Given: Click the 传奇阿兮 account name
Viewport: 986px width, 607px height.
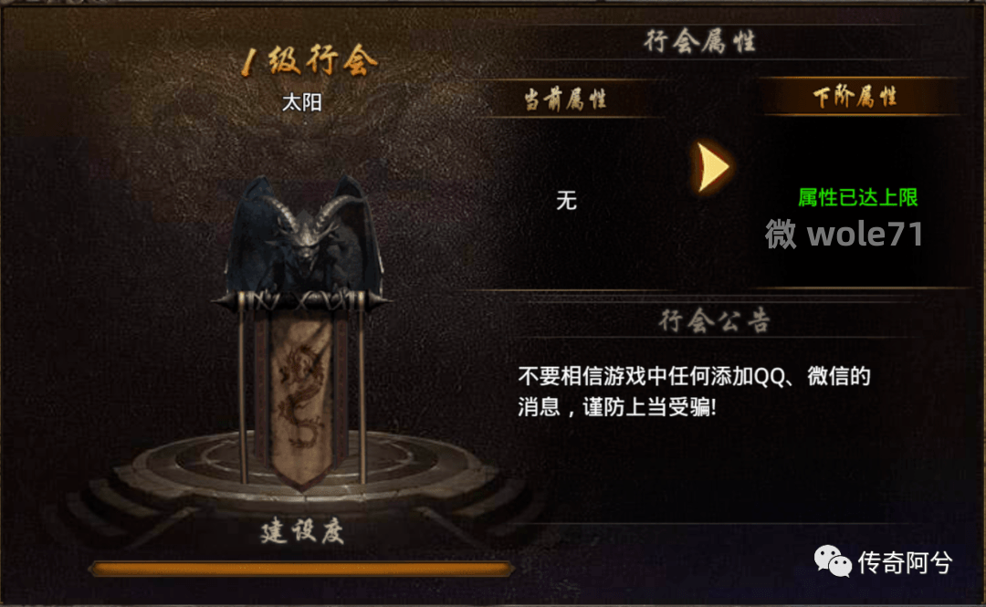Looking at the screenshot, I should pos(905,562).
